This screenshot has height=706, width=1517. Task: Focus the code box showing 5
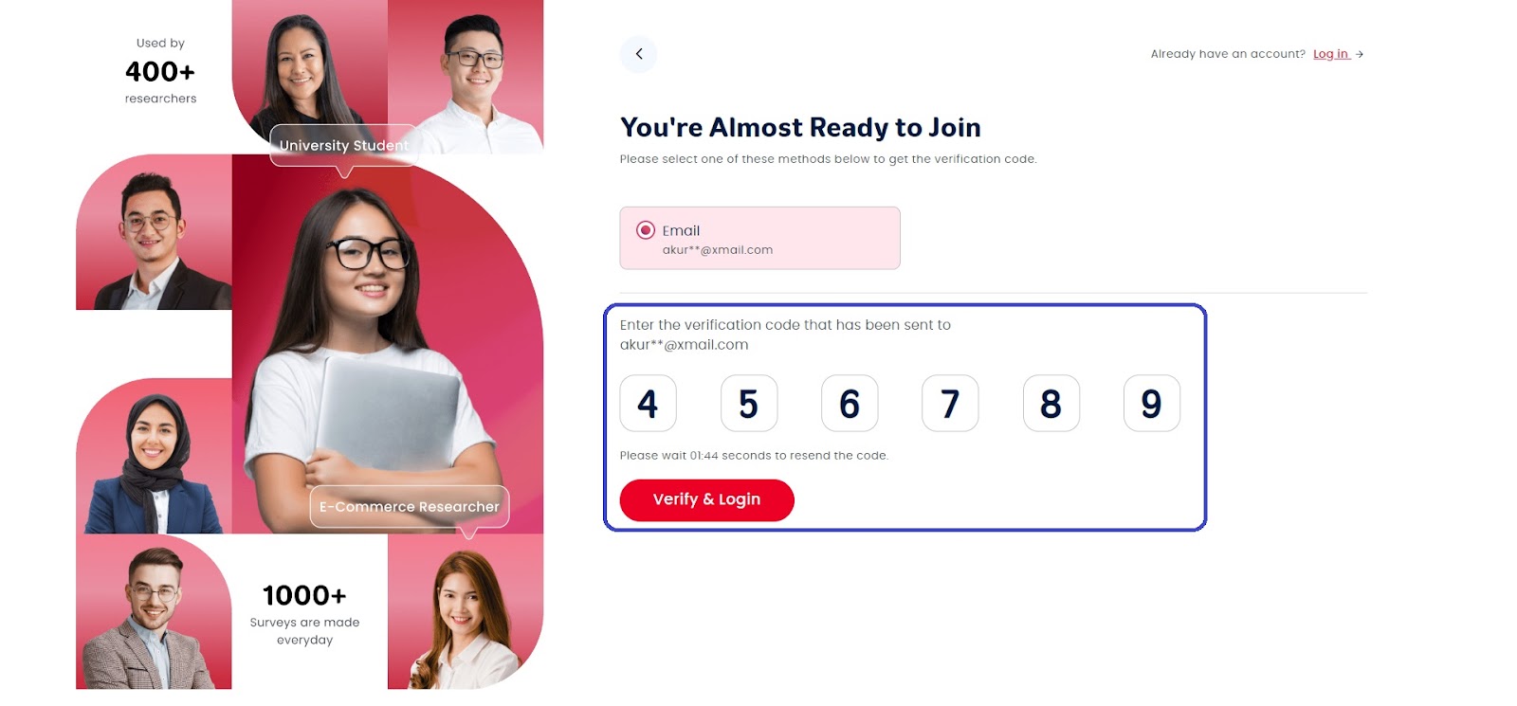tap(749, 404)
